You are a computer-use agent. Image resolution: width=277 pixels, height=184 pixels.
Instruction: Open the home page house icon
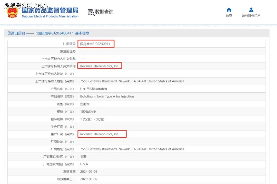click(229, 10)
